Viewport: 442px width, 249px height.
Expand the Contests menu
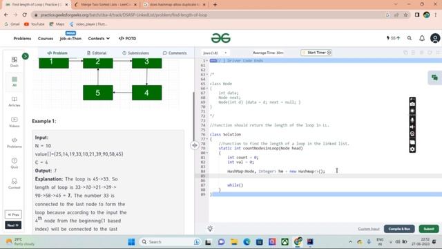coord(99,39)
